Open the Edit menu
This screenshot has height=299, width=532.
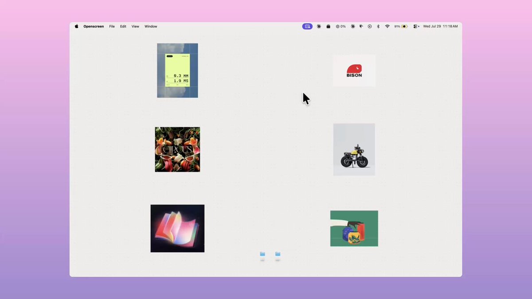(x=123, y=27)
